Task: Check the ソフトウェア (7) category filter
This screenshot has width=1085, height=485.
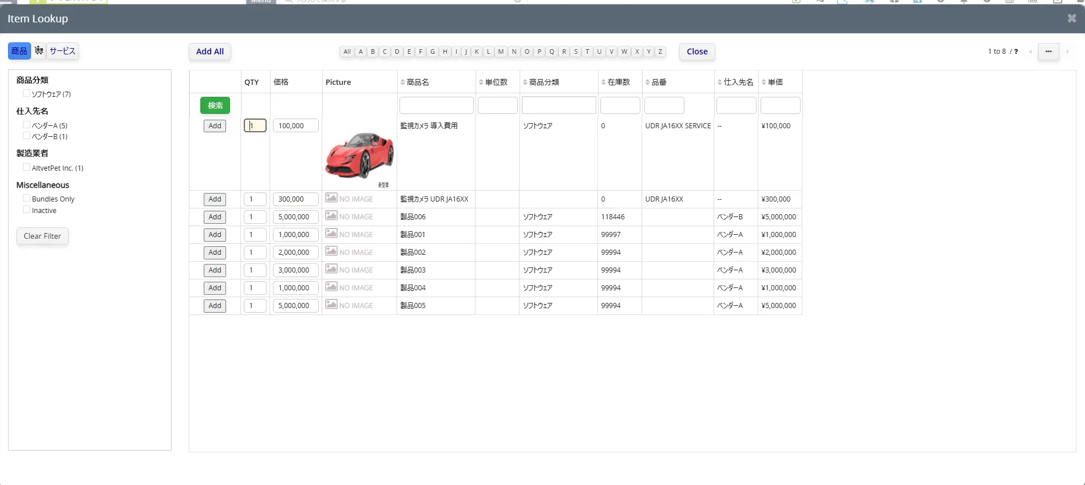Action: pos(26,93)
